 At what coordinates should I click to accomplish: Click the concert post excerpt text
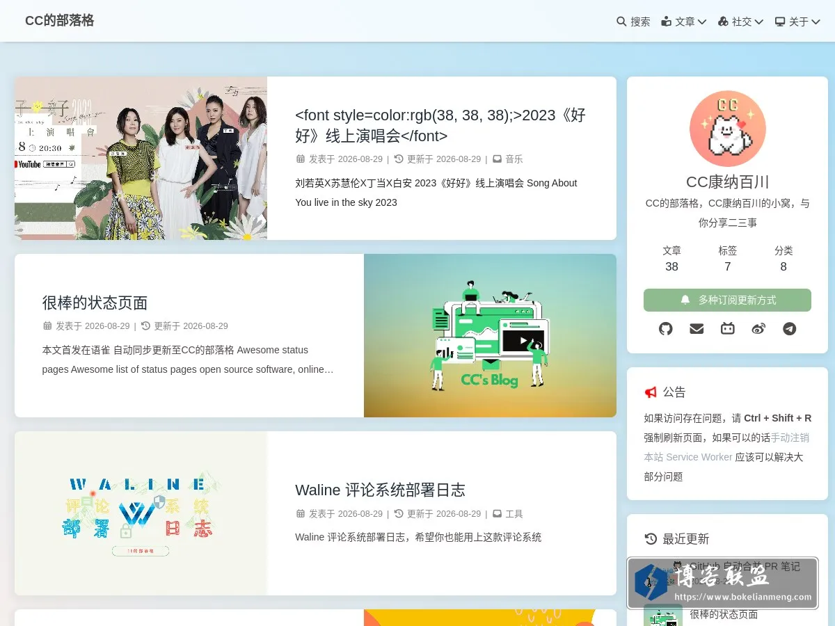(436, 193)
